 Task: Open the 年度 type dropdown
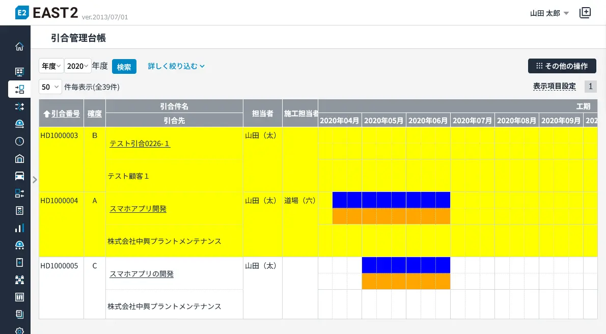(x=51, y=66)
